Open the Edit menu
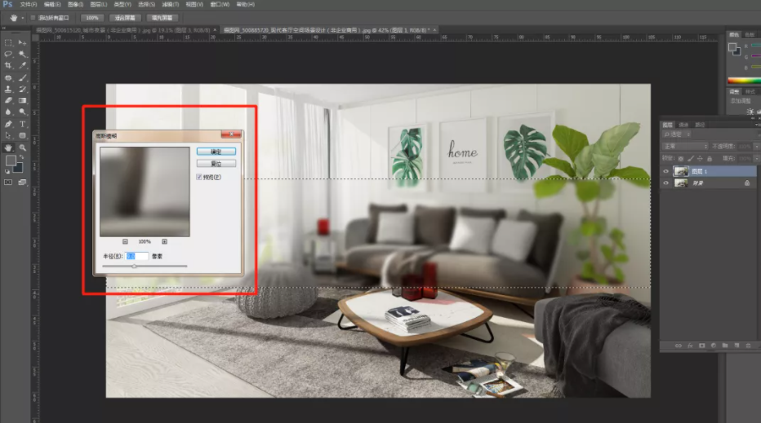Image resolution: width=761 pixels, height=423 pixels. pyautogui.click(x=52, y=4)
